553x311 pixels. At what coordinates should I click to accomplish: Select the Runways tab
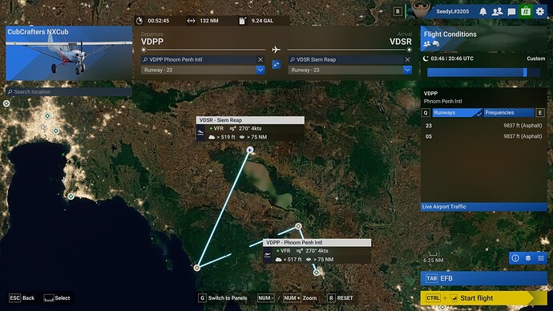(458, 113)
